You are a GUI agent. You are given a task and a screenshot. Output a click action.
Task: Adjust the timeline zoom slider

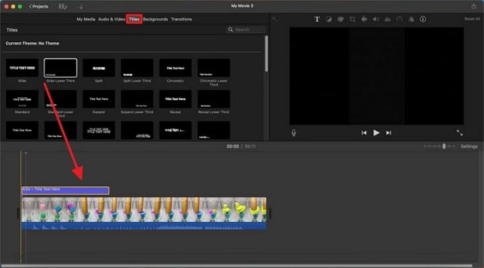[x=443, y=146]
